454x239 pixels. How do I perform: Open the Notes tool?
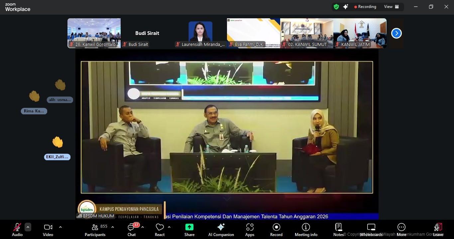point(338,230)
